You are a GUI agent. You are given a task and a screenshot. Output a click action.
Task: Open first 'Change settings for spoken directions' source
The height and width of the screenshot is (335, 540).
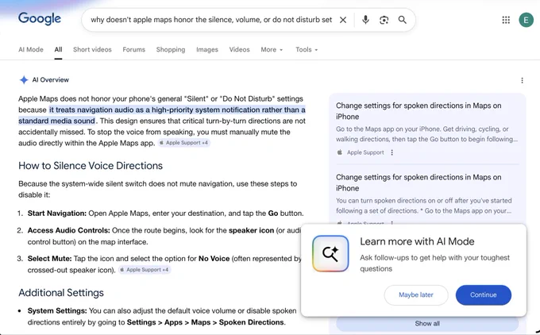click(418, 111)
